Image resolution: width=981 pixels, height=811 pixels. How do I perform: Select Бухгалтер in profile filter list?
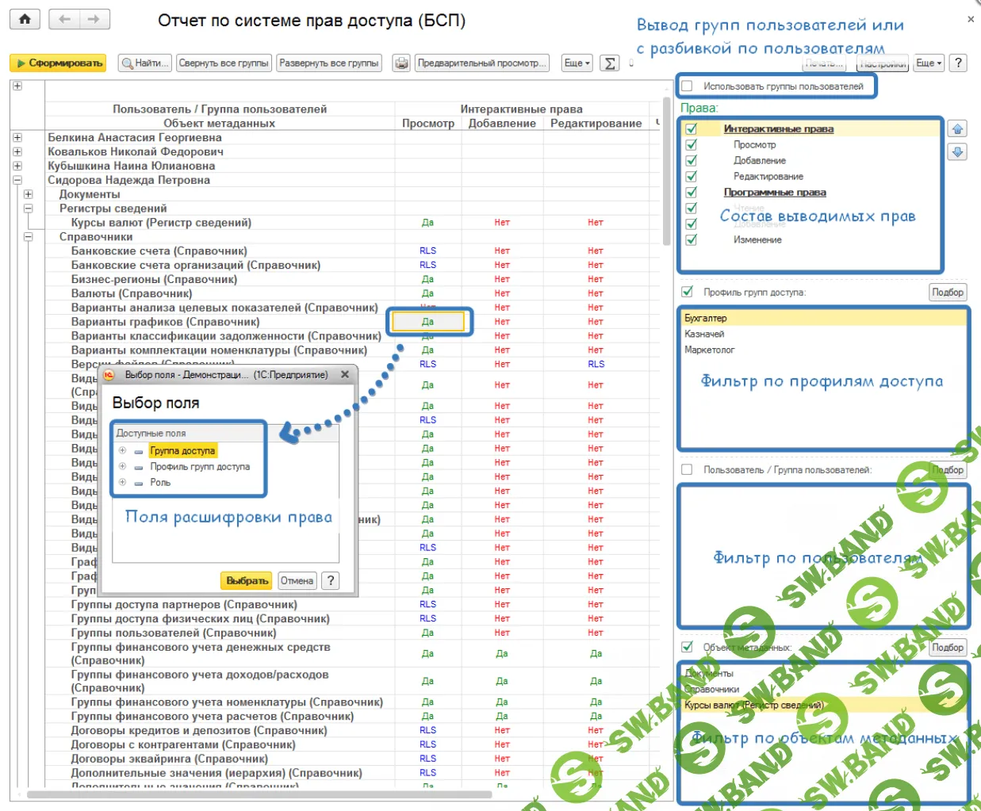[x=706, y=318]
